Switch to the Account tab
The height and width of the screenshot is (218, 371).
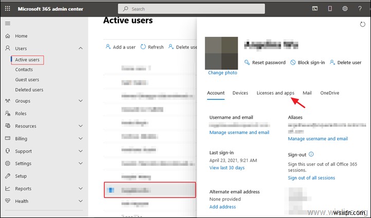click(216, 93)
